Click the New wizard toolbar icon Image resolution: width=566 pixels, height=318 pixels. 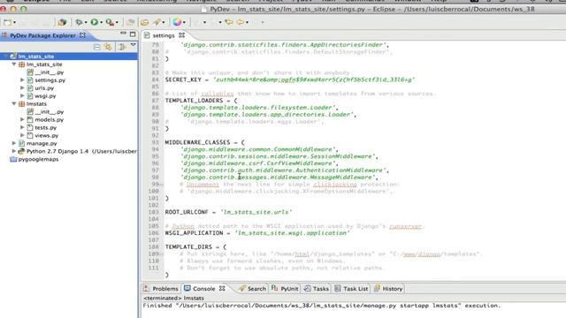point(7,22)
